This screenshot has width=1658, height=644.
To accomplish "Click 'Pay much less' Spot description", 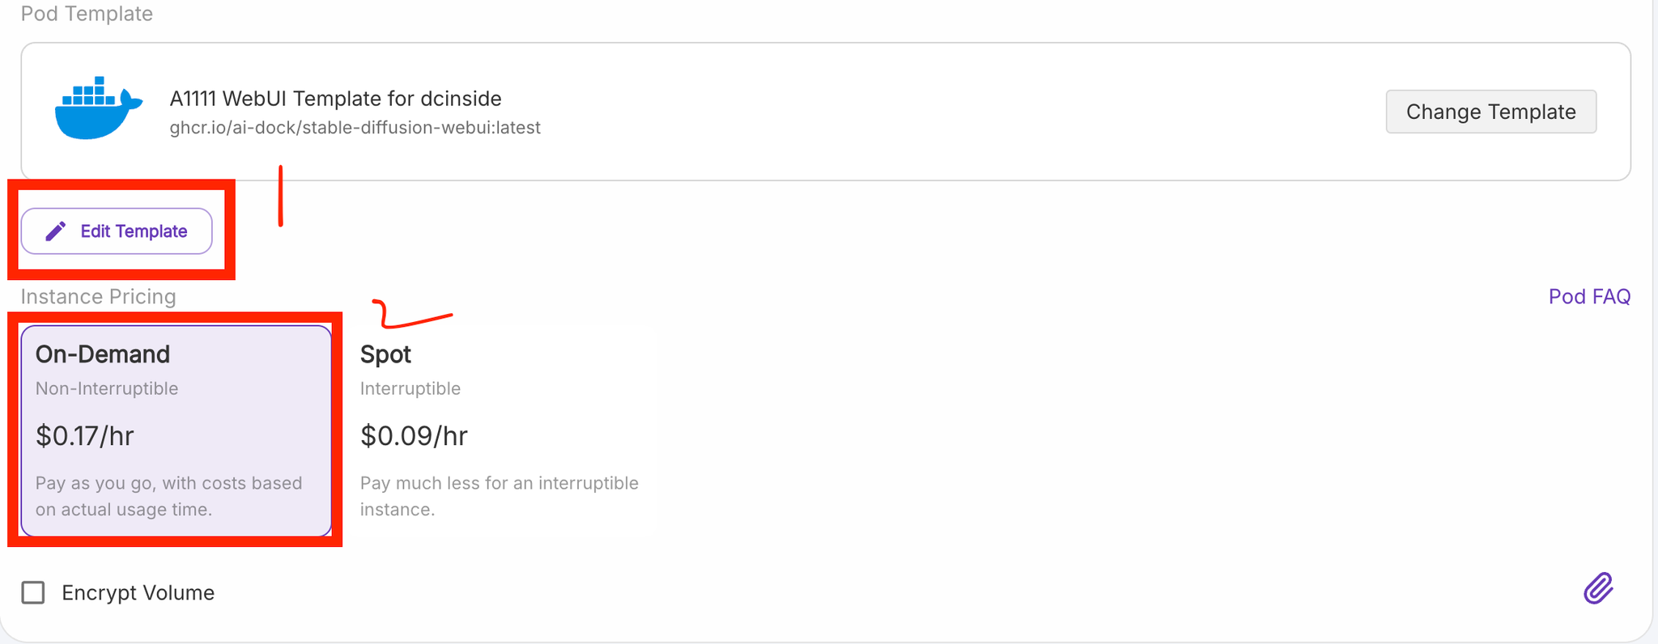I will pyautogui.click(x=499, y=496).
